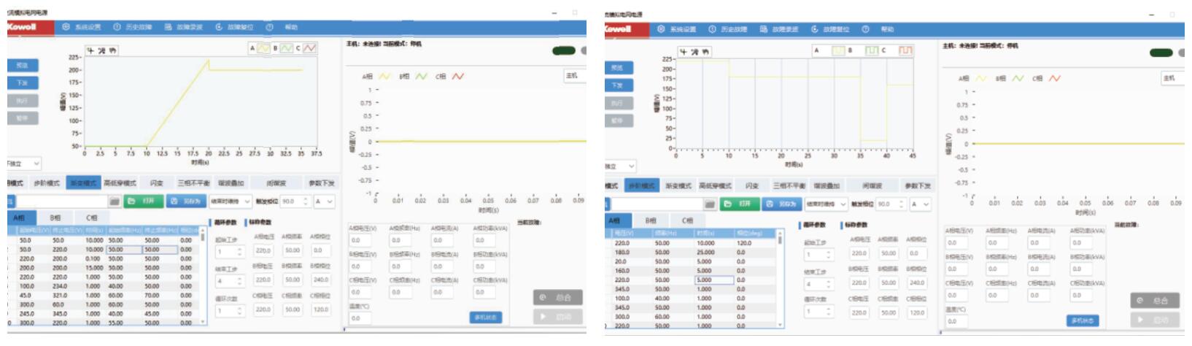Open 主机 dropdown in right window
This screenshot has height=346, width=1192.
1172,77
